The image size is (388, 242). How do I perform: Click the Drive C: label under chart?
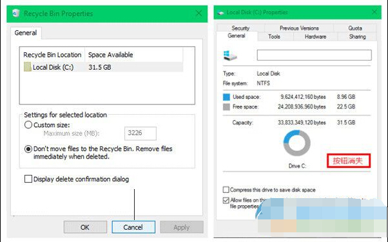click(297, 166)
